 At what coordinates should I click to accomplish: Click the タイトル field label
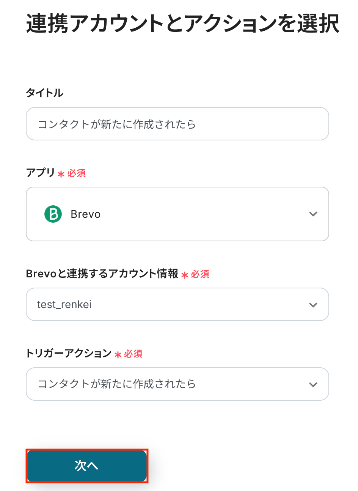click(x=45, y=93)
